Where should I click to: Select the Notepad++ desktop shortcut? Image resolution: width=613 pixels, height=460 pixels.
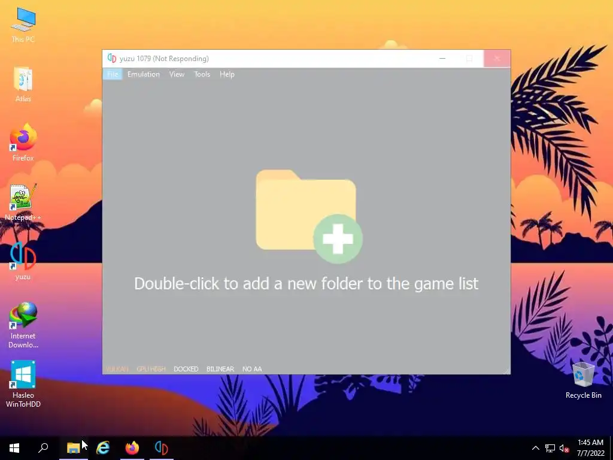point(23,202)
